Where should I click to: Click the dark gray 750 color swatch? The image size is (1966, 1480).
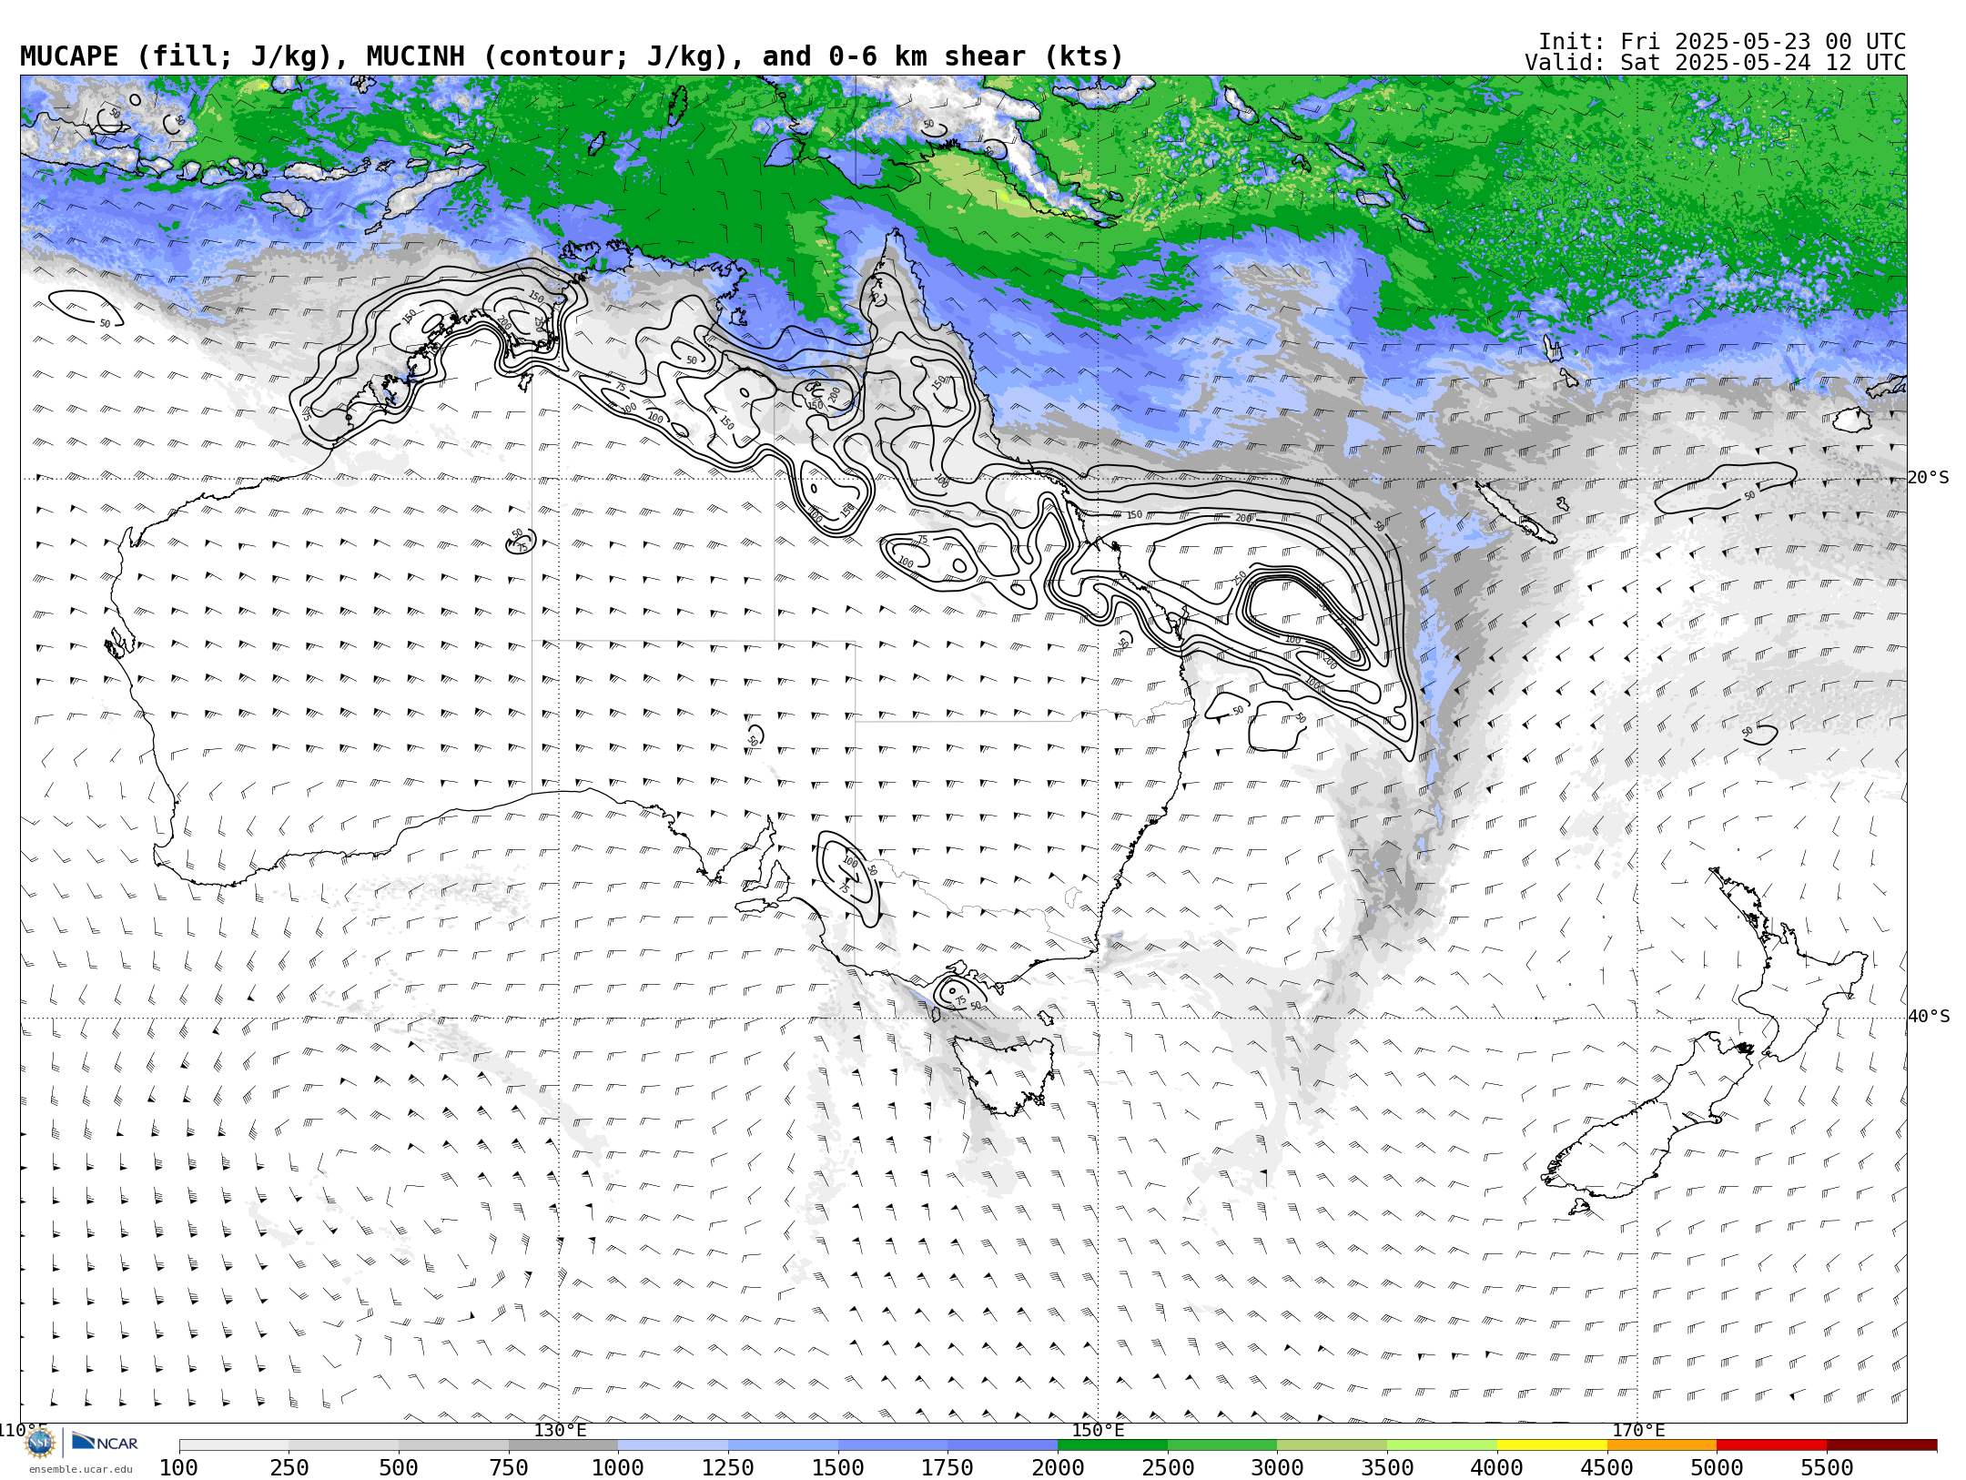coord(563,1445)
